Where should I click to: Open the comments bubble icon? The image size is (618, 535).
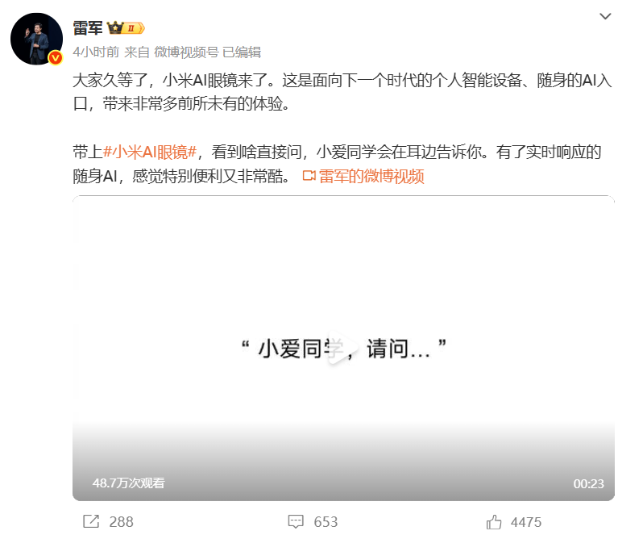296,521
